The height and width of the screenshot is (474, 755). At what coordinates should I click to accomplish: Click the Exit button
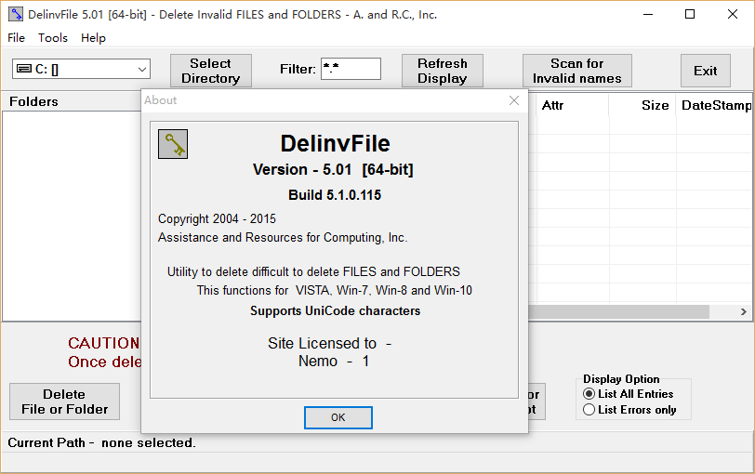pos(705,71)
